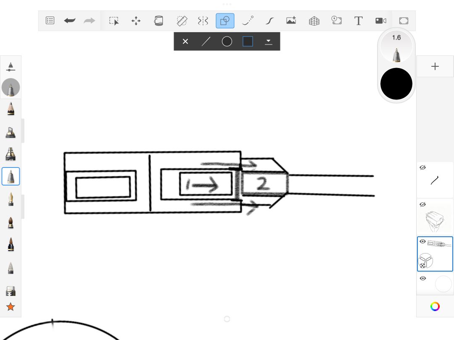Open the Ruler guides tool
The image size is (454, 340).
182,21
